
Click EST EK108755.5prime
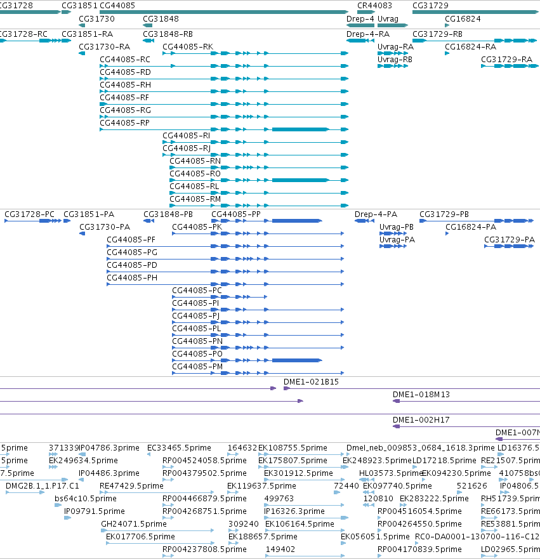[293, 448]
